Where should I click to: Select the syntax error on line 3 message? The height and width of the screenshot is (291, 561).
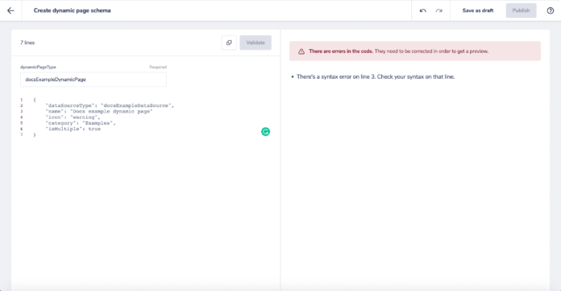[376, 76]
